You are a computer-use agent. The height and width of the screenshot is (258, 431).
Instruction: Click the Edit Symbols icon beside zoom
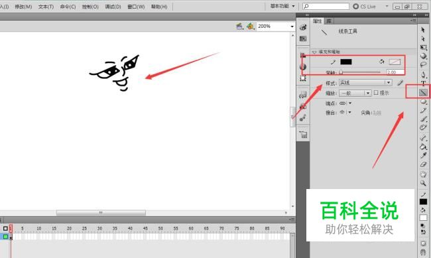click(x=250, y=26)
